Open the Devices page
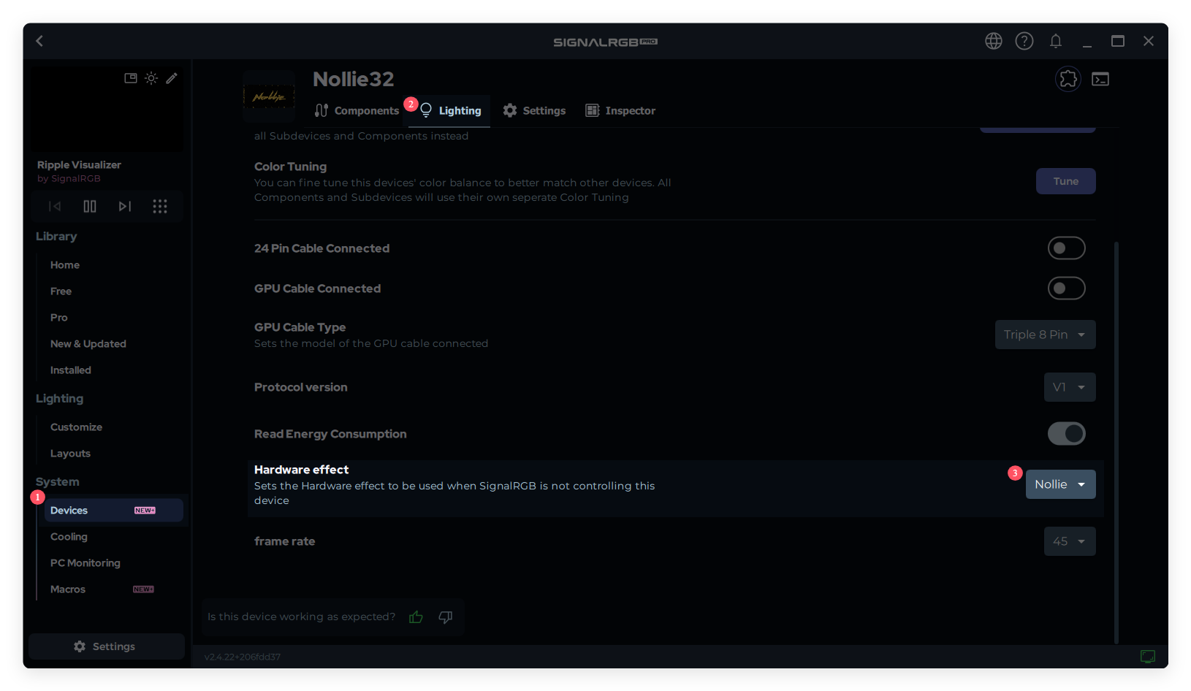1191x691 pixels. coord(113,511)
